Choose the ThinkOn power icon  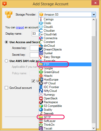point(41,125)
